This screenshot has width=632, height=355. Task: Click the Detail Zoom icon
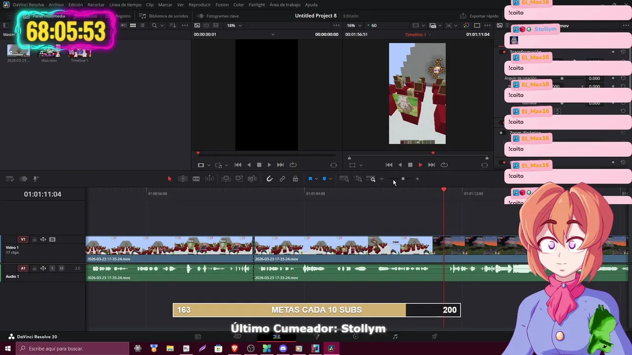coord(359,179)
